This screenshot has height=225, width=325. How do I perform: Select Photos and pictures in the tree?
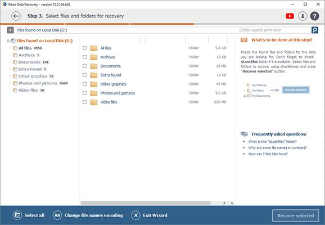(38, 83)
